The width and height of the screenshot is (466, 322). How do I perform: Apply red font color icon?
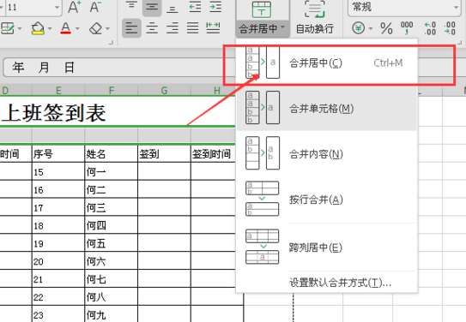[x=66, y=28]
